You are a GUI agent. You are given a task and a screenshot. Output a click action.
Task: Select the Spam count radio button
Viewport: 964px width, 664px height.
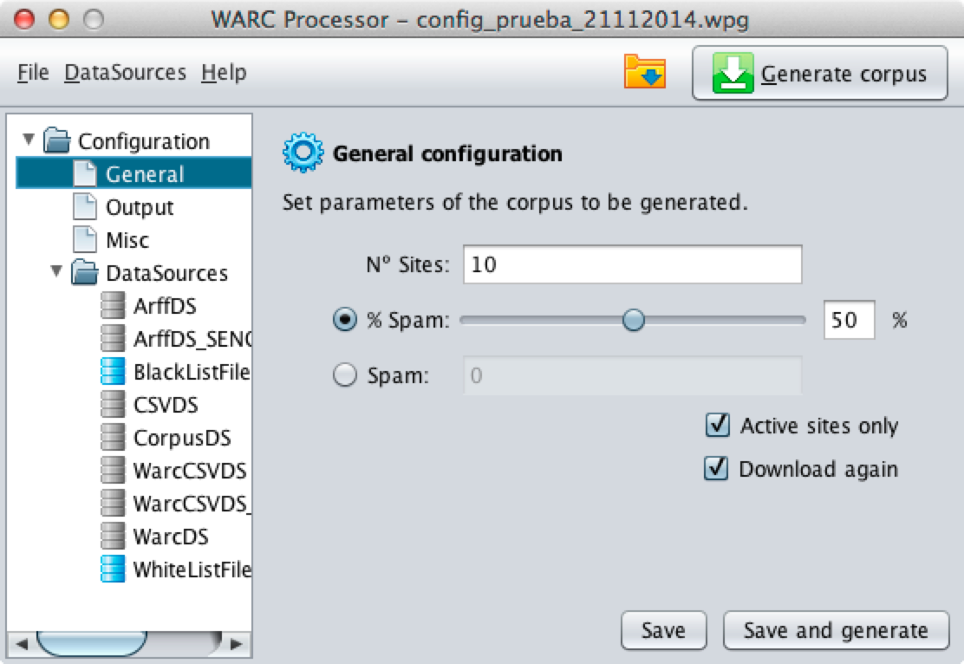tap(345, 376)
